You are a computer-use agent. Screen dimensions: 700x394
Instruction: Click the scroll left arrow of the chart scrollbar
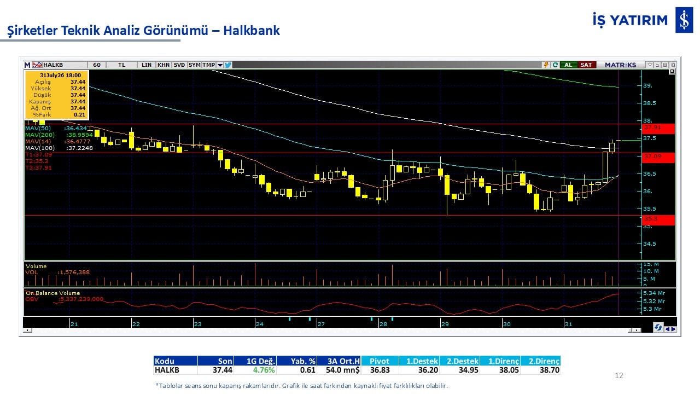(x=28, y=330)
